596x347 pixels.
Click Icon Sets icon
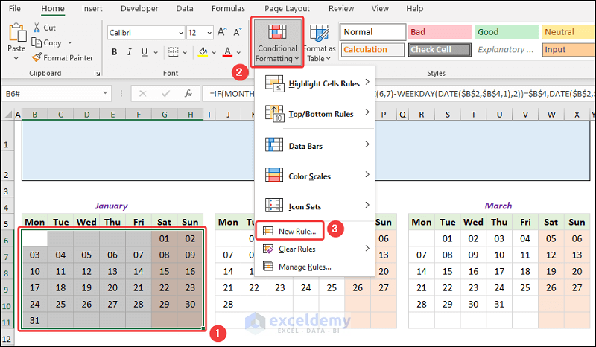pyautogui.click(x=274, y=206)
